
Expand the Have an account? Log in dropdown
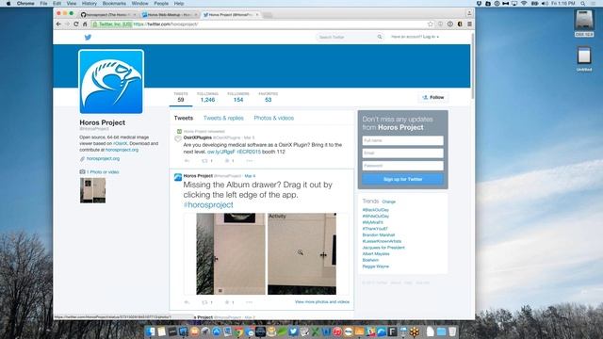(x=415, y=37)
